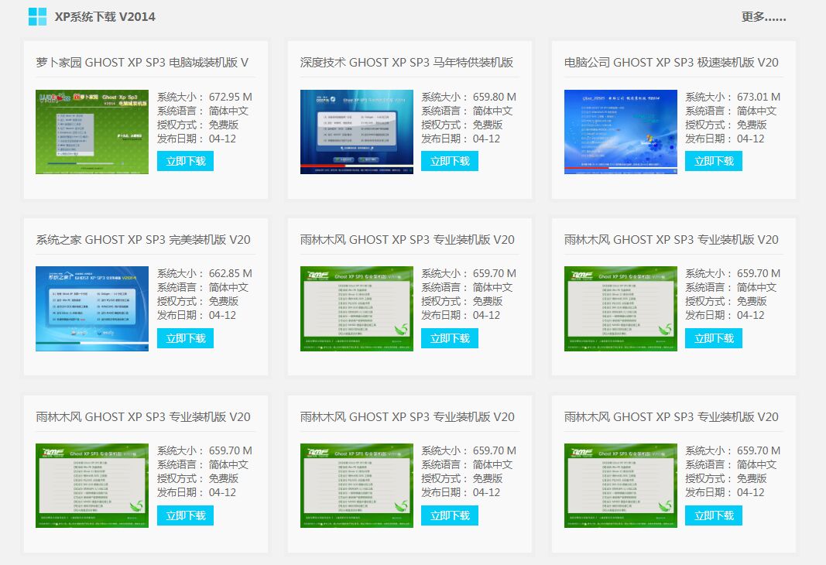The height and width of the screenshot is (565, 826).
Task: Click 免费版 in the 萝卜家园 card
Action: tap(224, 125)
